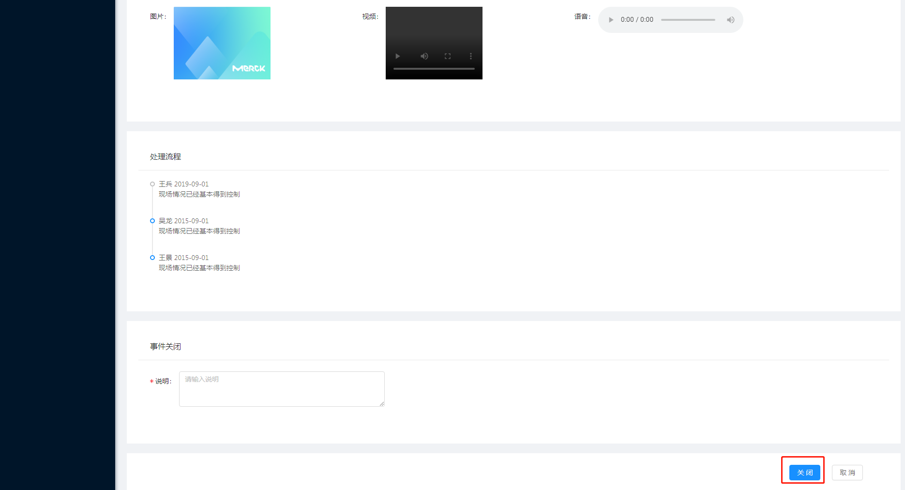The image size is (905, 490).
Task: Toggle video fullscreen icon
Action: pos(448,56)
